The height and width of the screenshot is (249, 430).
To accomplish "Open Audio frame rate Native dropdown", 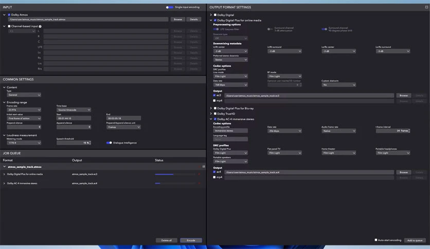I will [338, 131].
